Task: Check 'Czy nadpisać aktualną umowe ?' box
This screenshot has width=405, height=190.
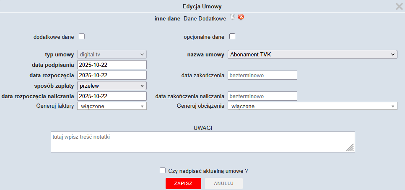Action: [163, 170]
